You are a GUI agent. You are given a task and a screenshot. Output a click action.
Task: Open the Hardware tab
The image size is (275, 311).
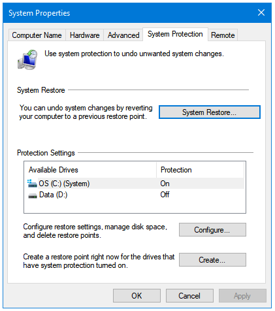(85, 35)
